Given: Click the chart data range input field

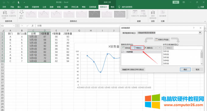Looking at the screenshot, I should pos(168,33).
